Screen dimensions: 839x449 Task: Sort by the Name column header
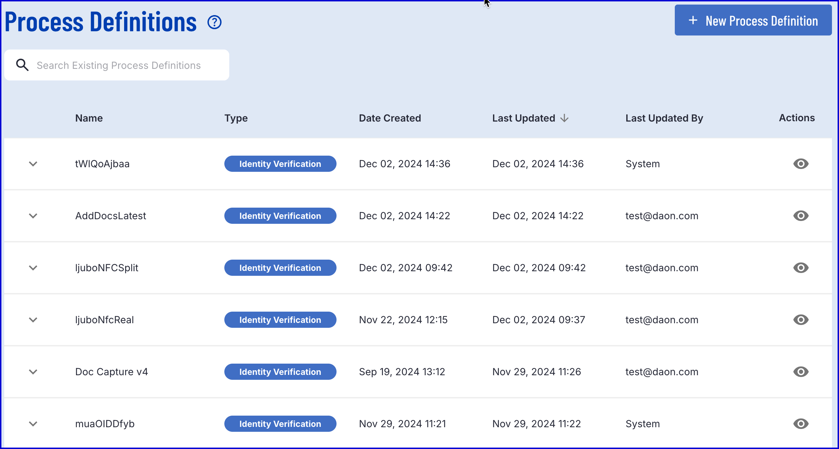[x=89, y=118]
